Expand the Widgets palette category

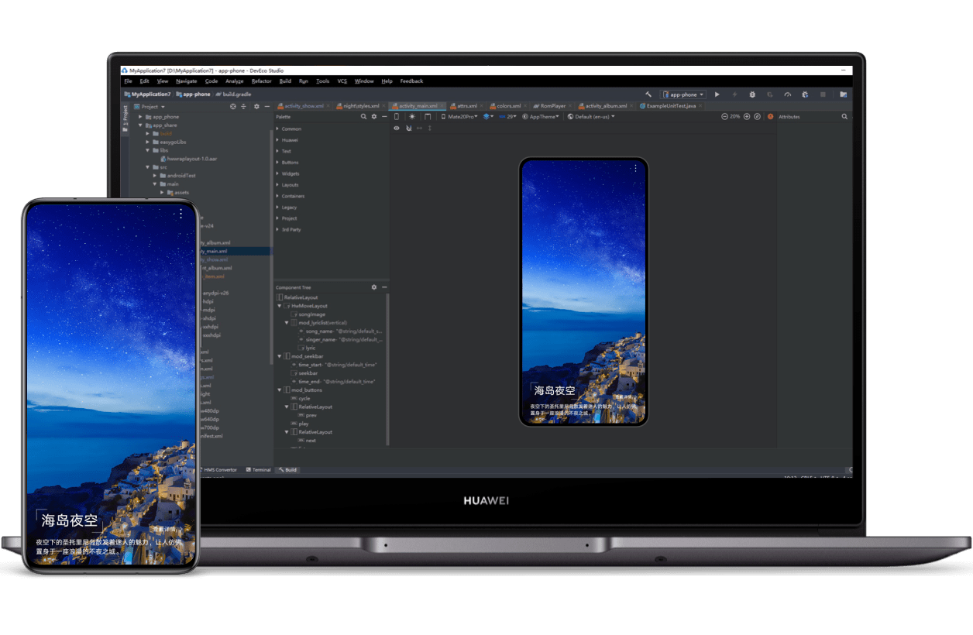(291, 173)
